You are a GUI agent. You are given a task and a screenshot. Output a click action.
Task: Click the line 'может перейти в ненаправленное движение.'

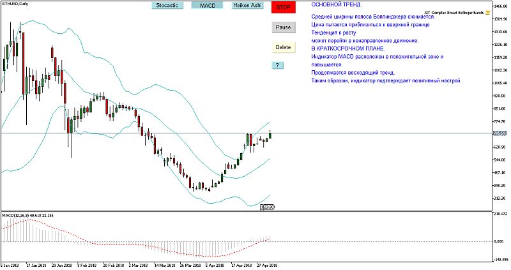tap(365, 41)
